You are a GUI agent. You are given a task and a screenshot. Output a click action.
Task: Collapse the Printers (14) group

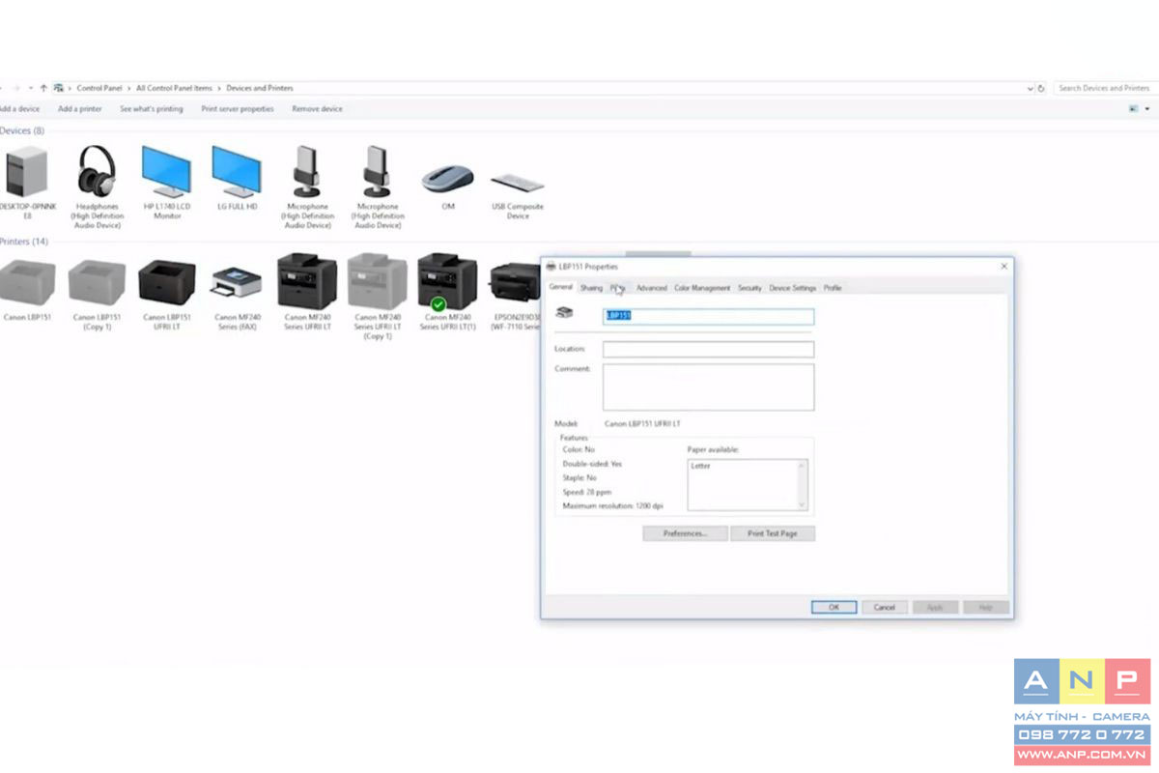pyautogui.click(x=23, y=242)
